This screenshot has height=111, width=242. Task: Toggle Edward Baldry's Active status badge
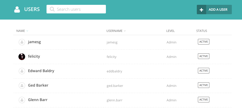(203, 71)
